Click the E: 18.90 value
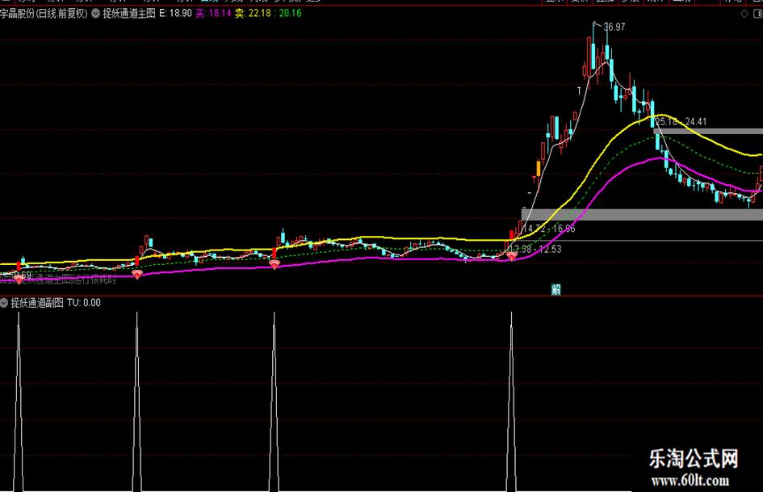 point(176,14)
